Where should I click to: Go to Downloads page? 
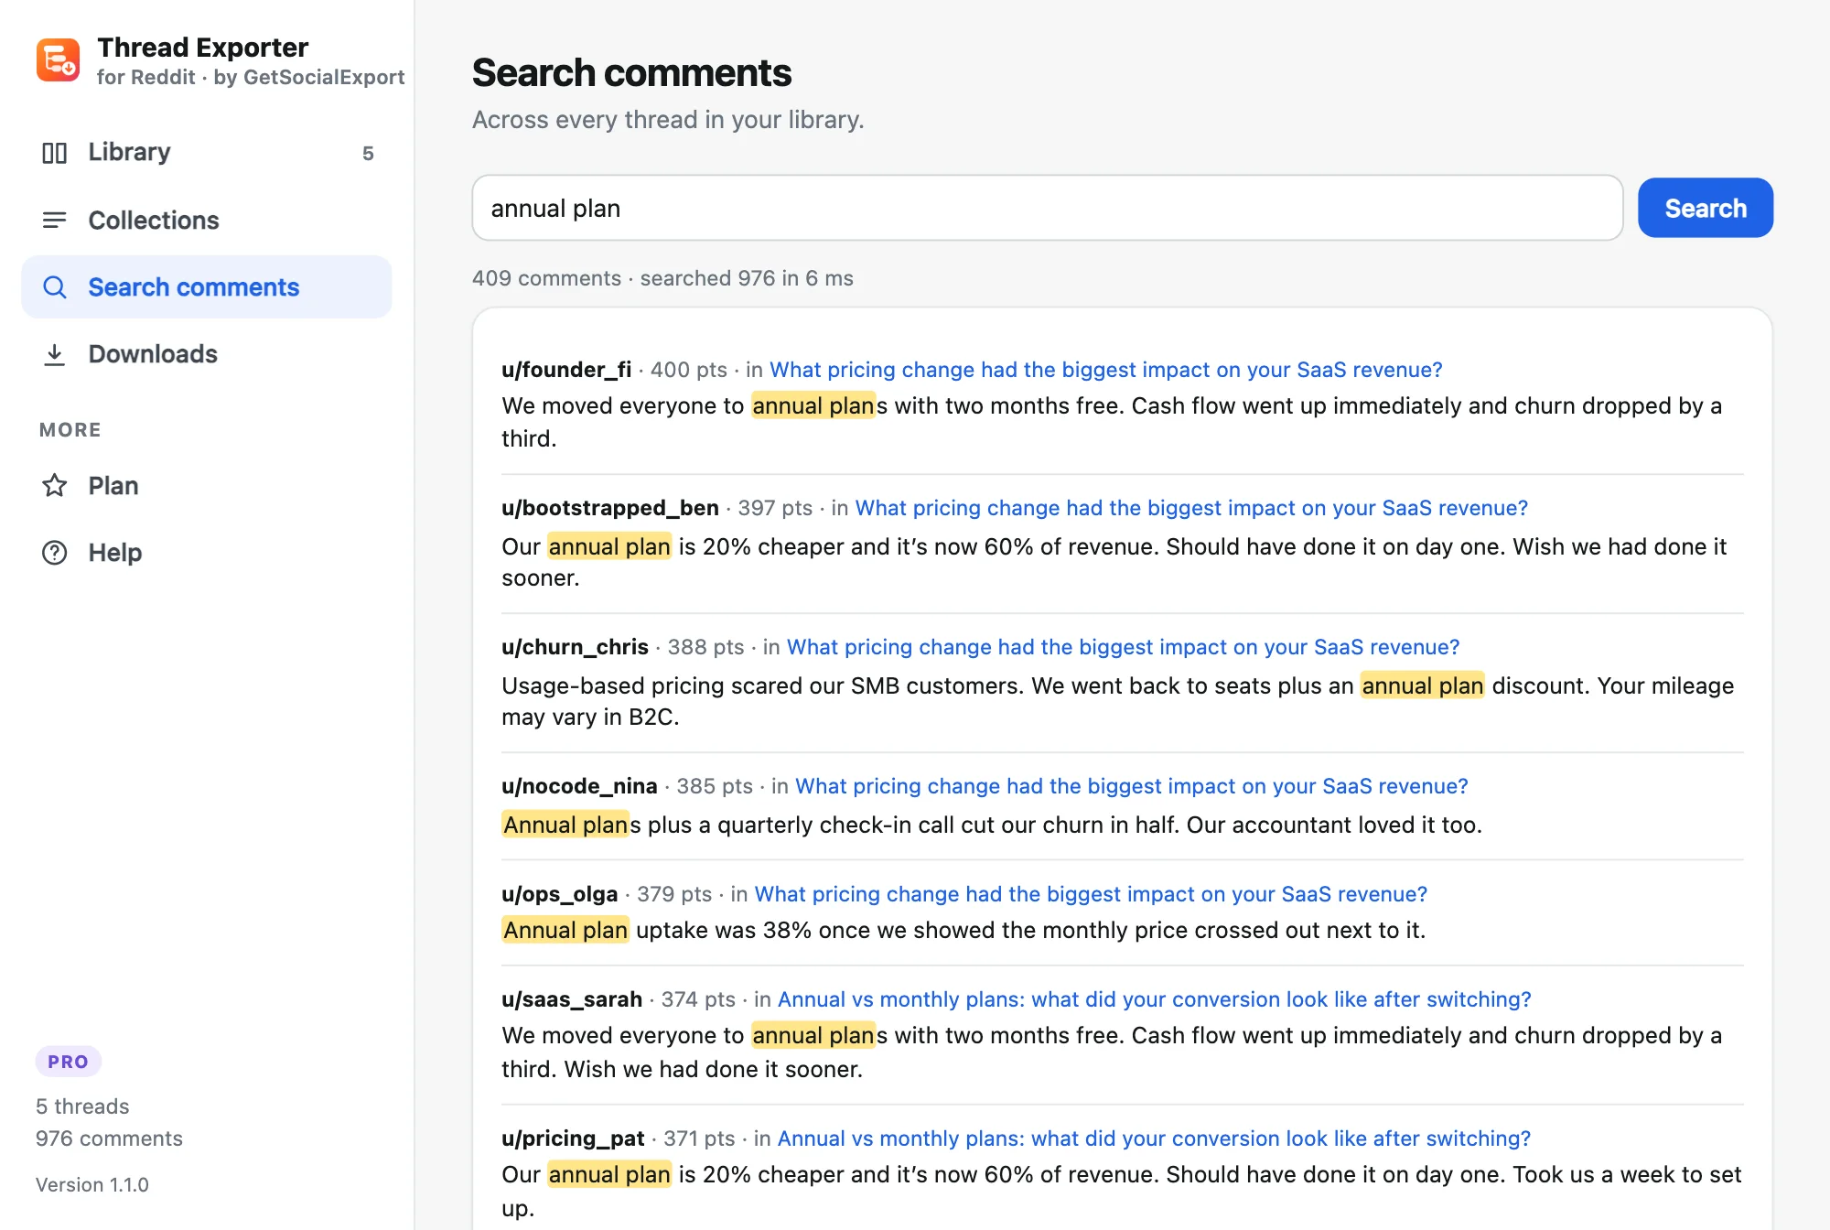pos(207,354)
